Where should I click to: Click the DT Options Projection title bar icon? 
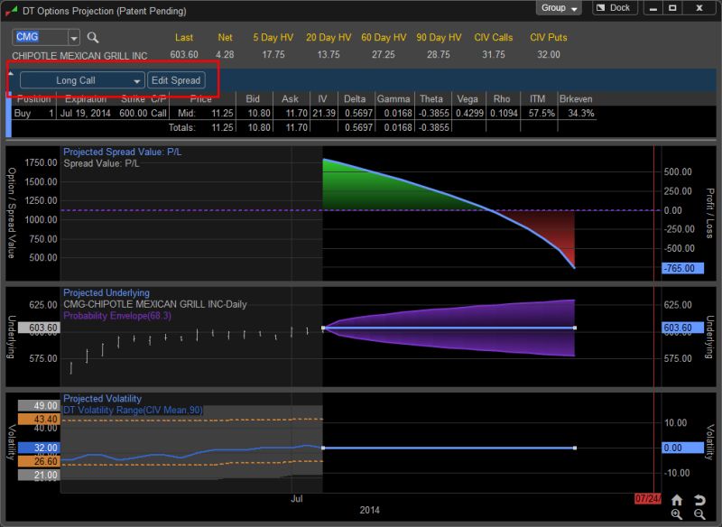(11, 7)
